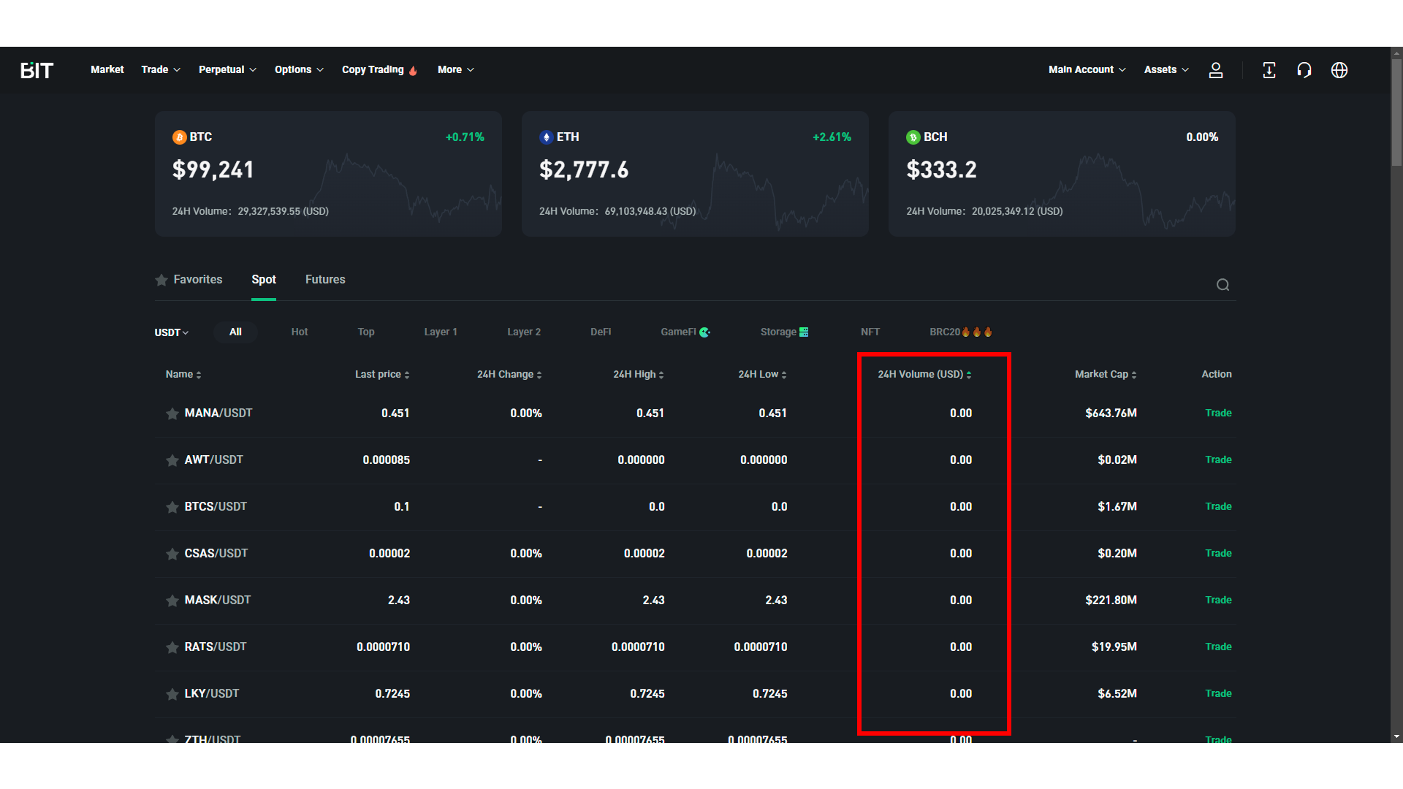Viewport: 1403px width, 789px height.
Task: Open the ETH price card
Action: (695, 174)
